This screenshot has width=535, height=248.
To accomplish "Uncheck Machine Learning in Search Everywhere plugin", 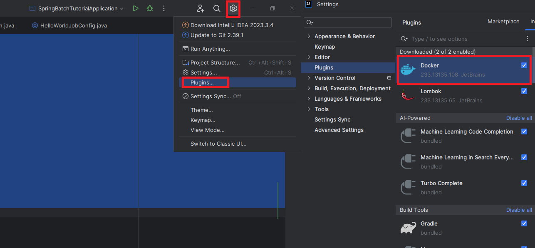I will [524, 157].
